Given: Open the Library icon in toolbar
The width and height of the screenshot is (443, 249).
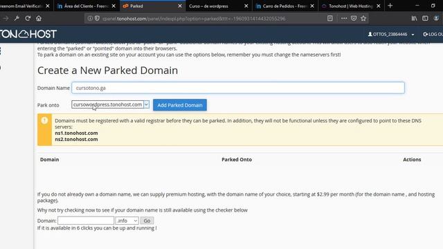Looking at the screenshot, I should [x=414, y=19].
